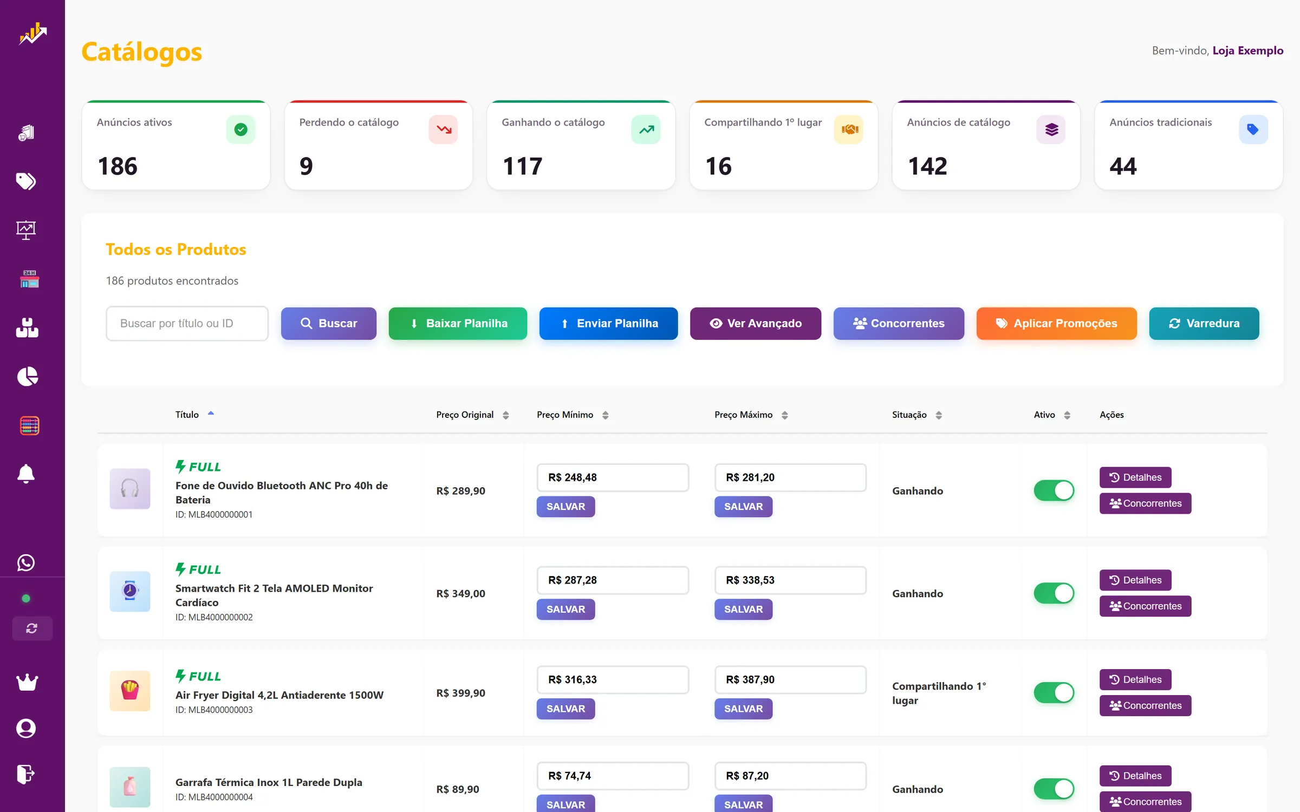Open the price tags sidebar icon

[26, 181]
